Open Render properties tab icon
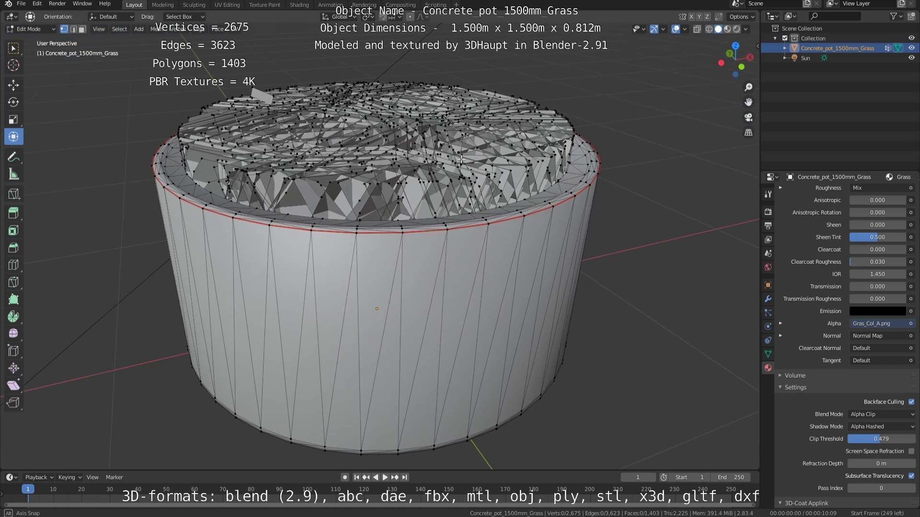The height and width of the screenshot is (517, 920). [768, 212]
